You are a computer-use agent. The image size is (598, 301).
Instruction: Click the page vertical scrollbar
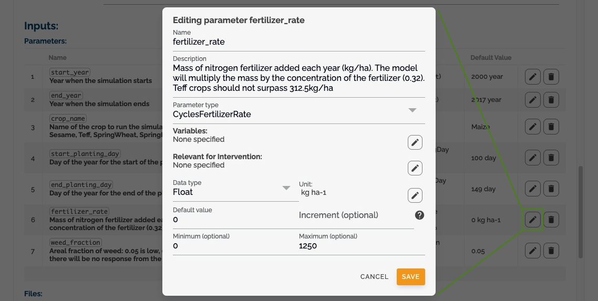coord(581,212)
